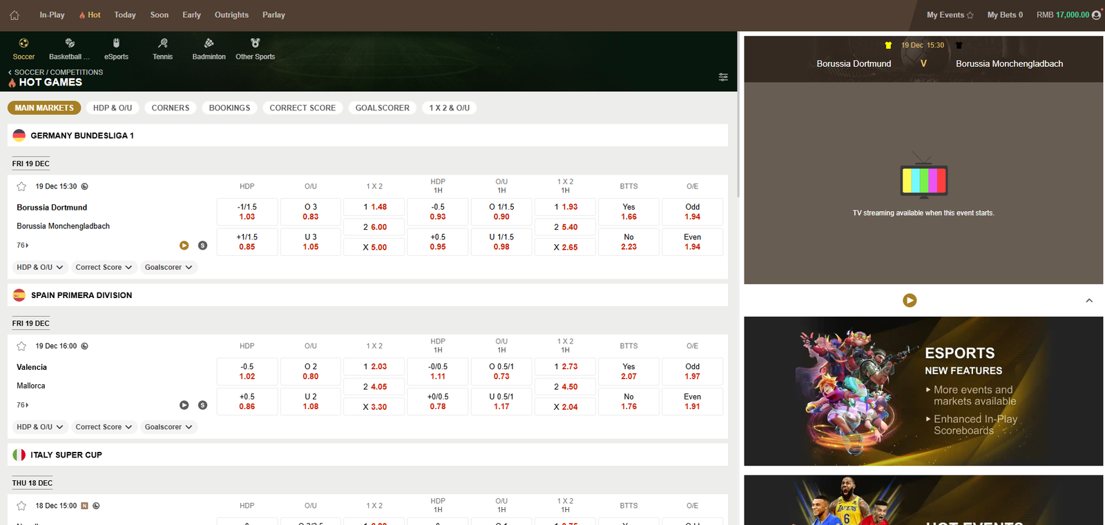This screenshot has height=525, width=1105.
Task: Bet Dortmund home win at 1.48
Action: pos(374,207)
